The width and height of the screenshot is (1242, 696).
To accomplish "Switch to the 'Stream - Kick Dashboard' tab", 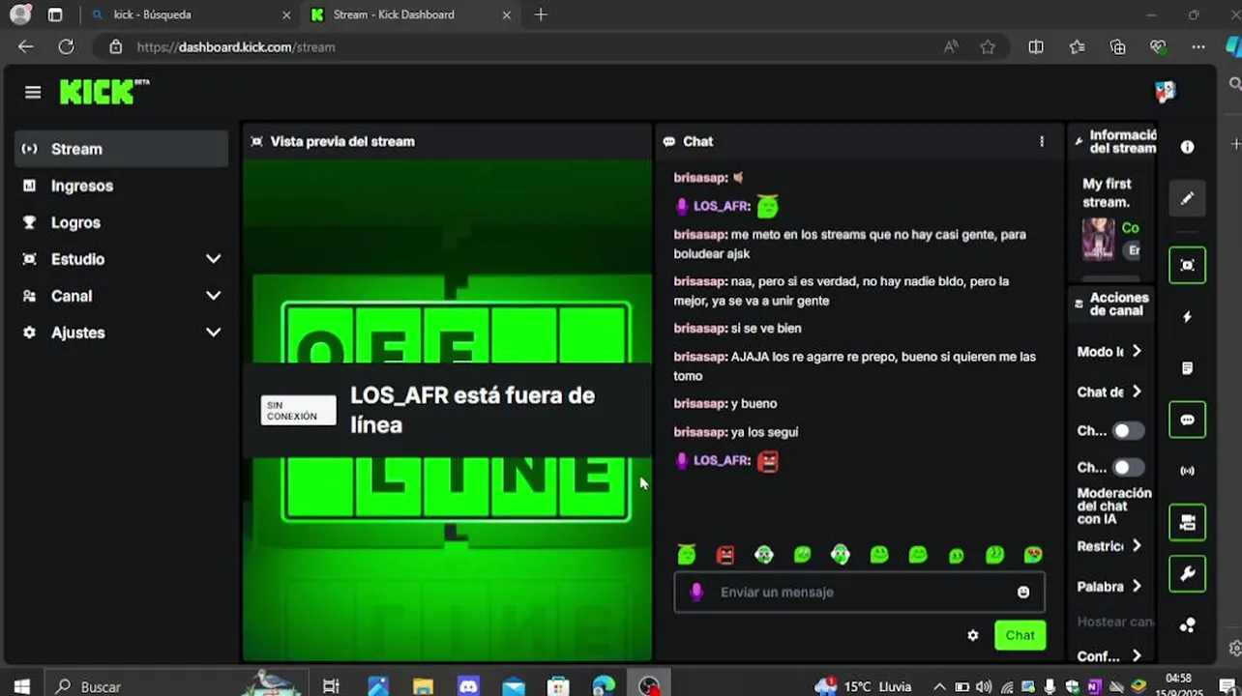I will click(409, 14).
